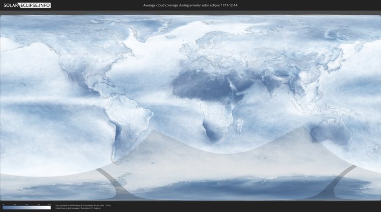Click the SOLAR-ECLIPSE.INFO logo
This screenshot has width=381, height=212.
tap(26, 5)
